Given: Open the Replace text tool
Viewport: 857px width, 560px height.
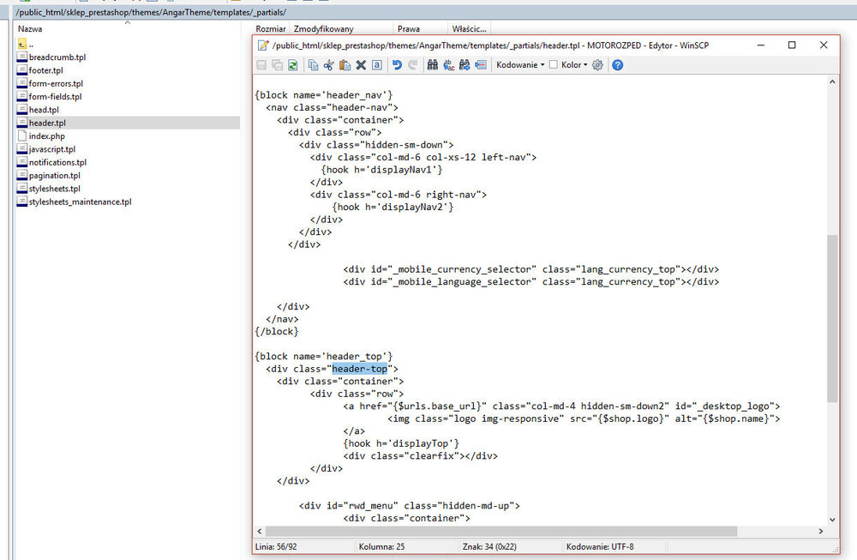Looking at the screenshot, I should pyautogui.click(x=448, y=65).
